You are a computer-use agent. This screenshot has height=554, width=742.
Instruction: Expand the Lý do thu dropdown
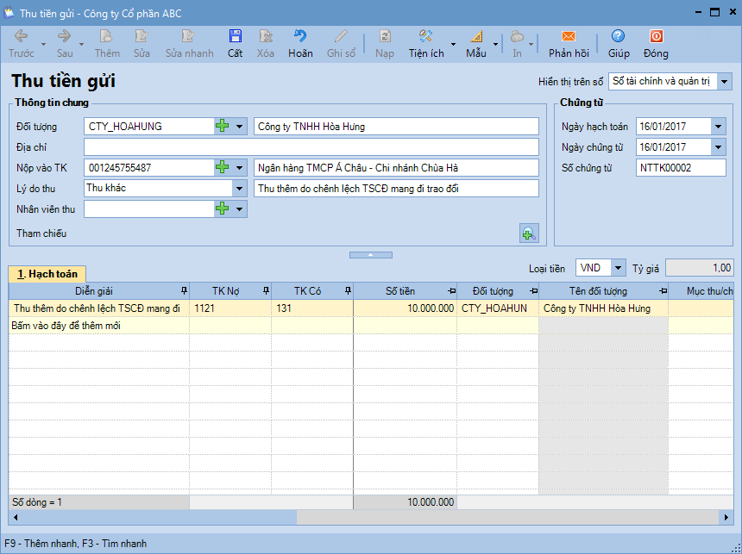[x=239, y=188]
